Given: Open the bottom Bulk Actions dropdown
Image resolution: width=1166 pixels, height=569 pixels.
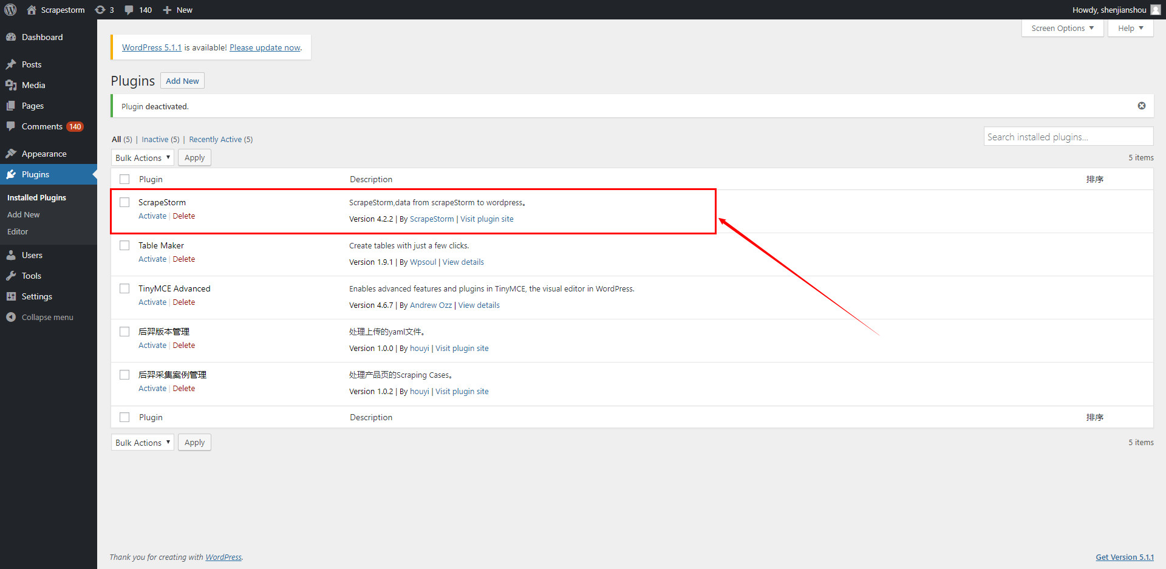Looking at the screenshot, I should (x=143, y=443).
